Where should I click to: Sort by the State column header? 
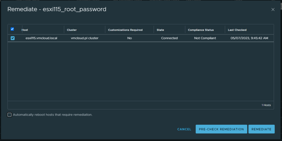tap(160, 30)
